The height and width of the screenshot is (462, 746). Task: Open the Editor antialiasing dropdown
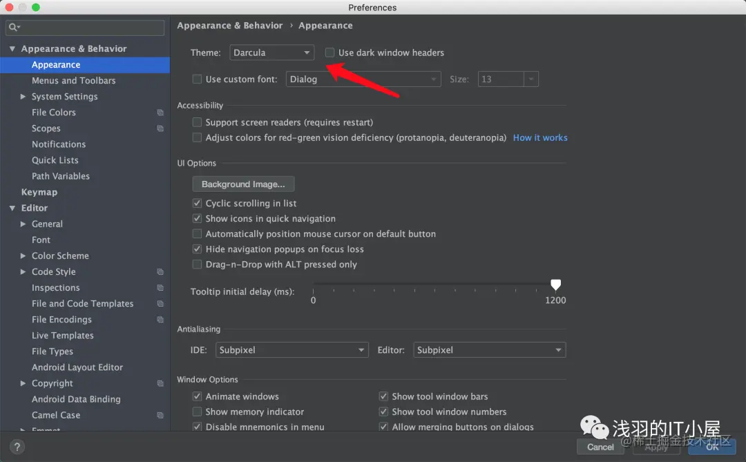pos(490,350)
